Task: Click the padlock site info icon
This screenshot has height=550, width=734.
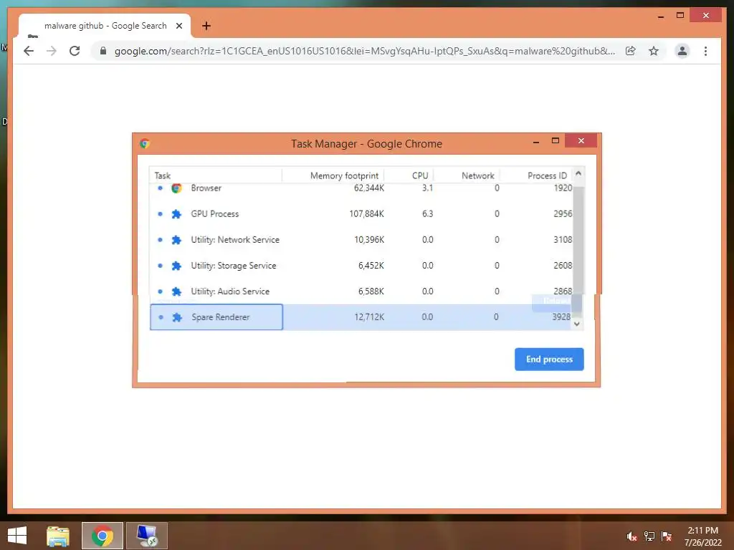Action: tap(103, 51)
